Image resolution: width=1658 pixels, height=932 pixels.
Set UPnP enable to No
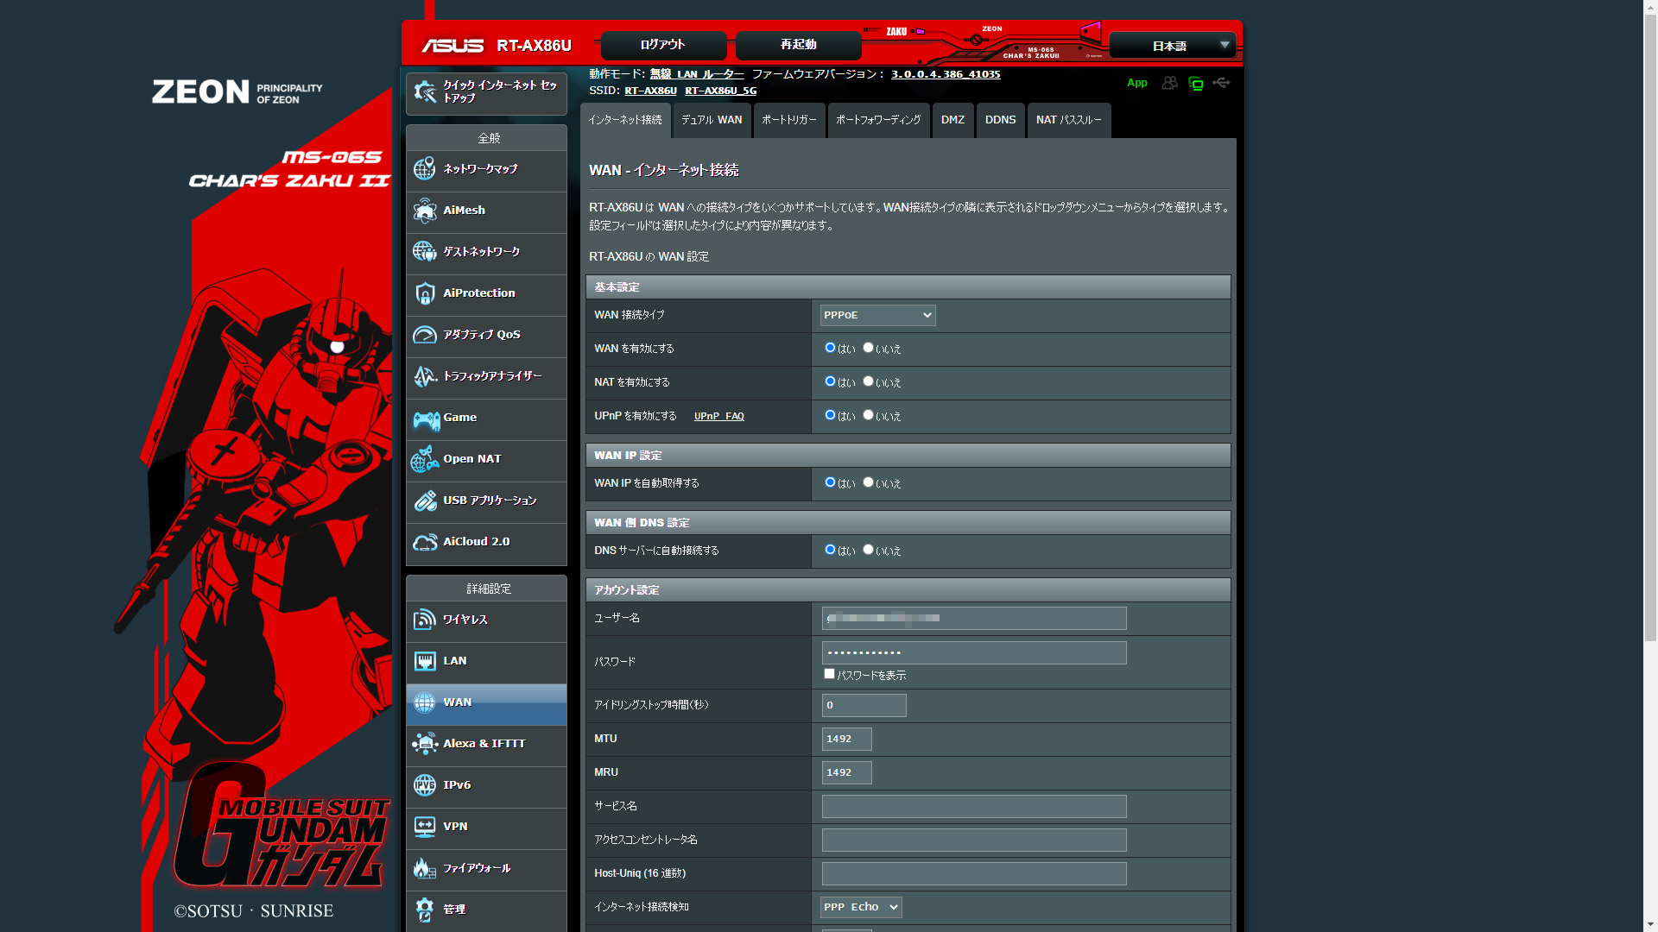pos(868,415)
